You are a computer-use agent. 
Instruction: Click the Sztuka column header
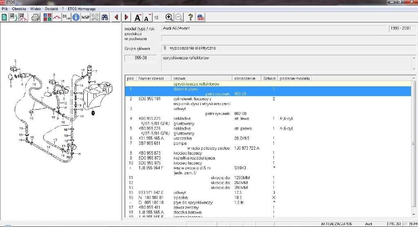[269, 79]
